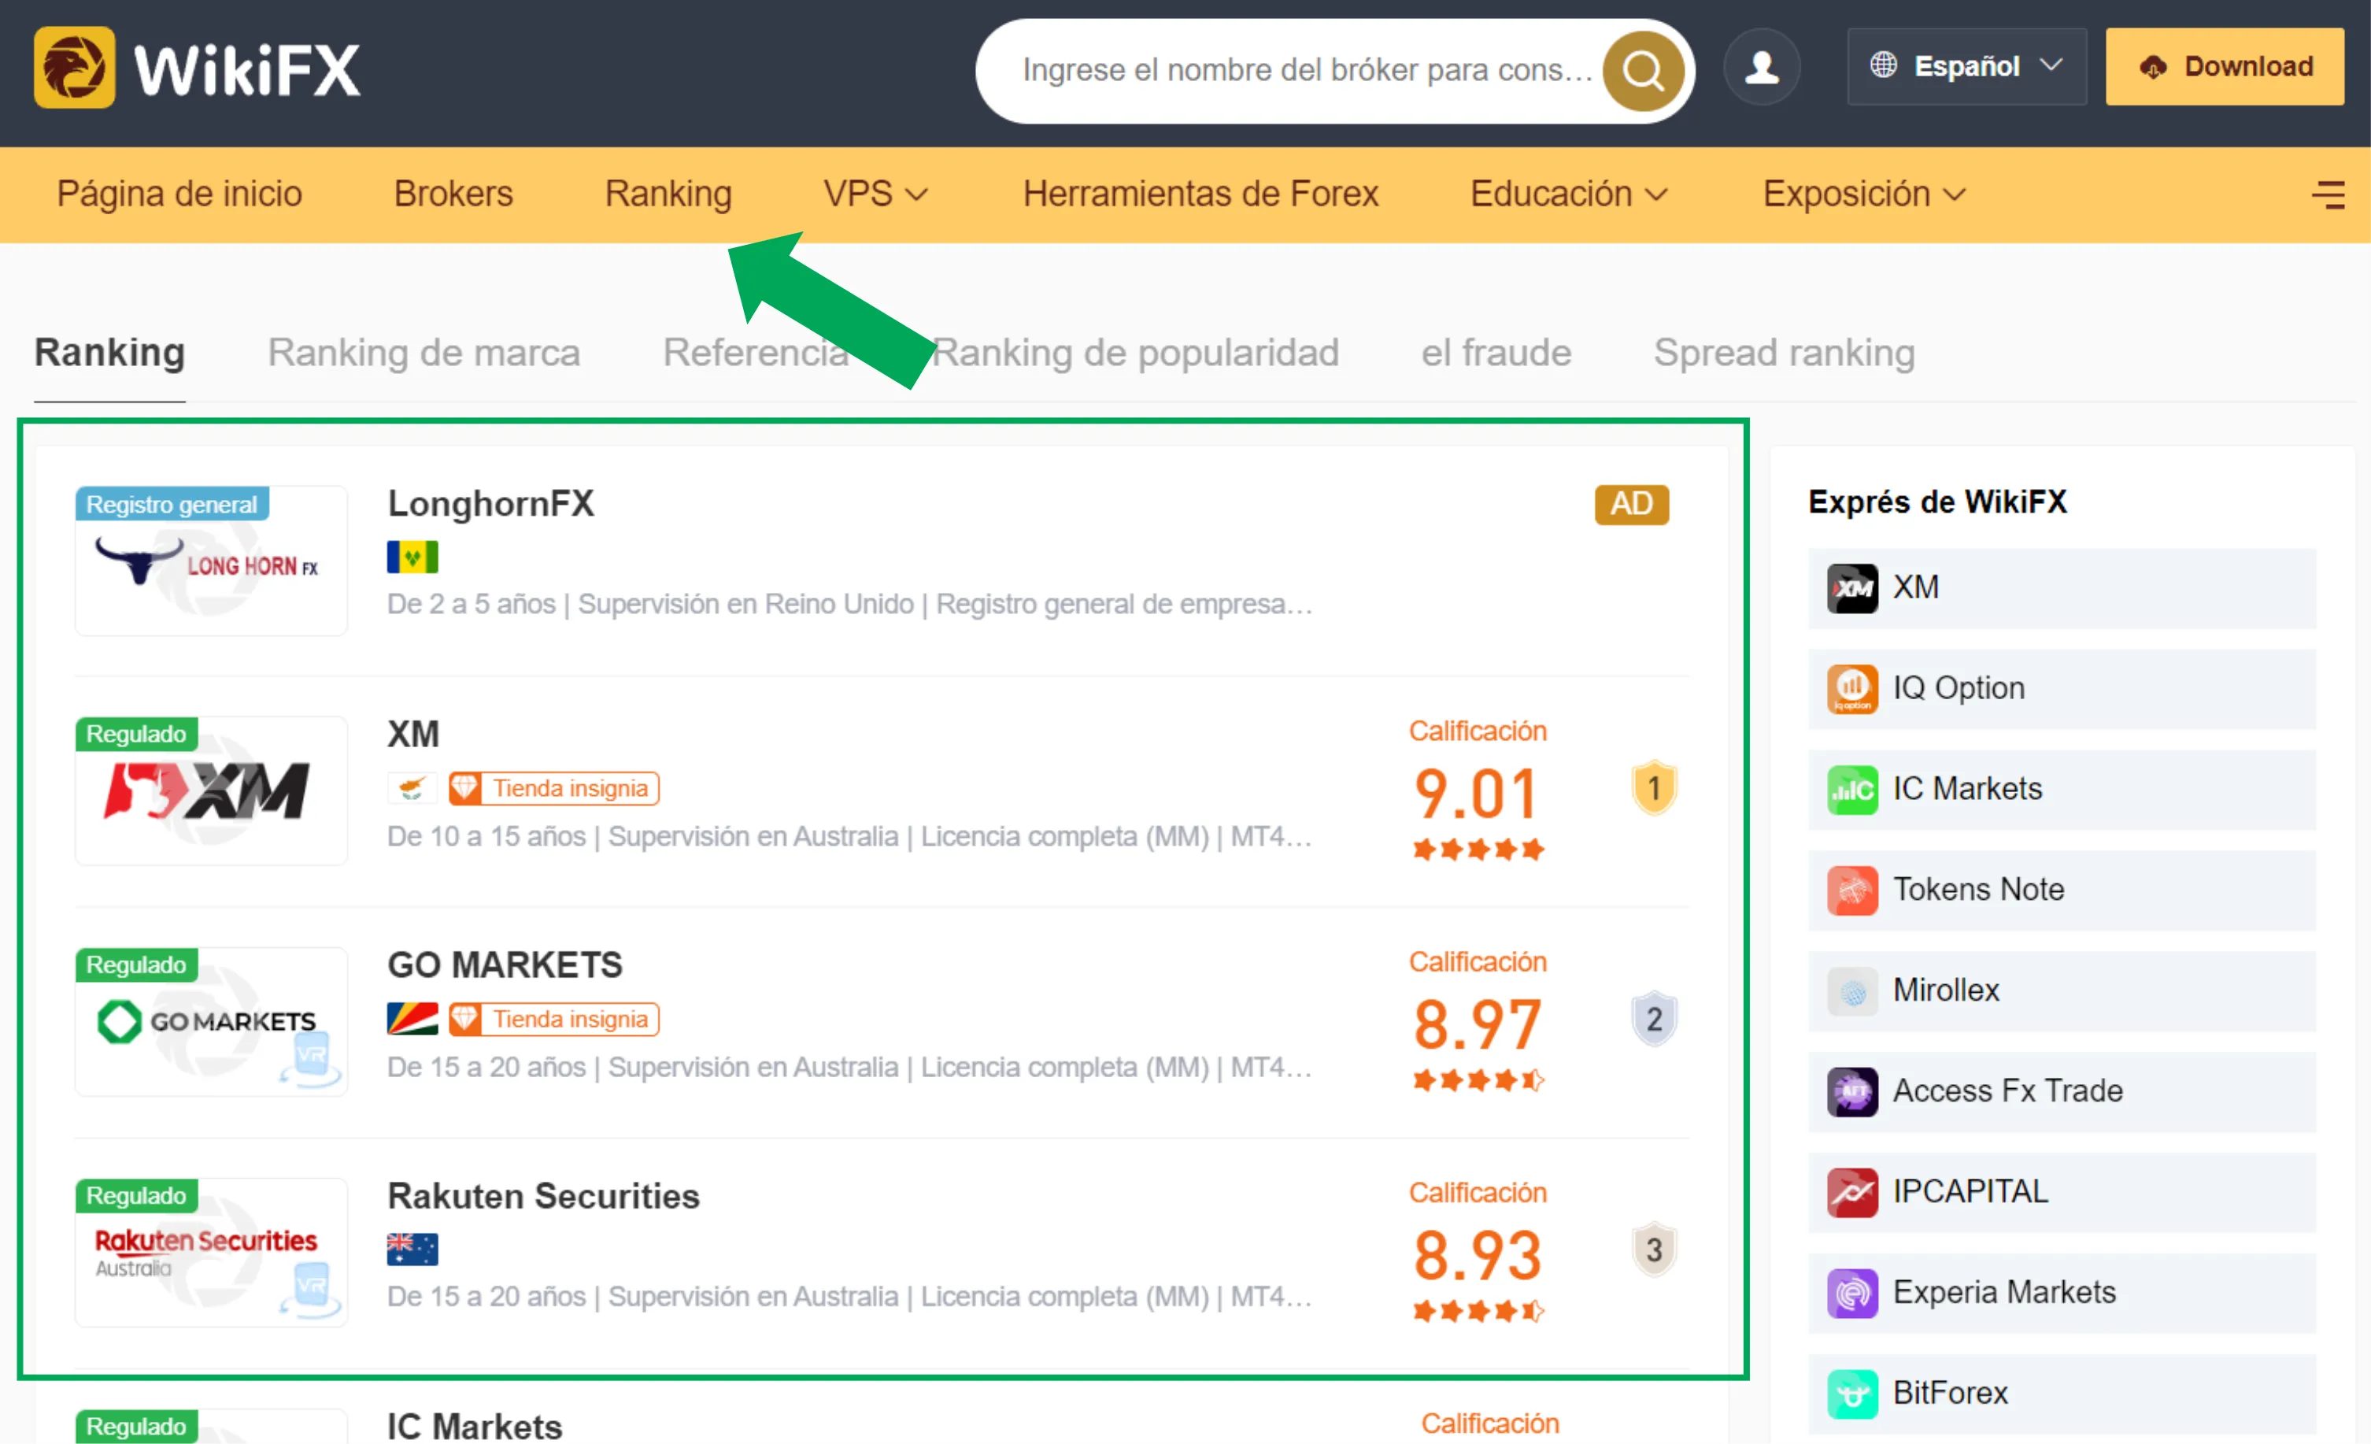
Task: Click the BitForex sidebar icon
Action: (x=1852, y=1394)
